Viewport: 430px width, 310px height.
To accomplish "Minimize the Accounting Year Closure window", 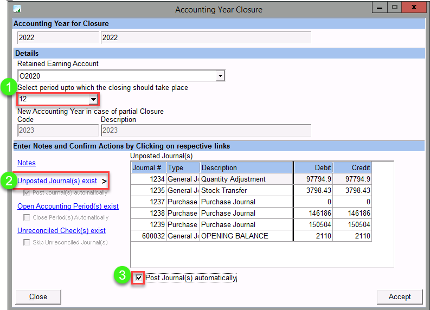I will click(x=378, y=8).
